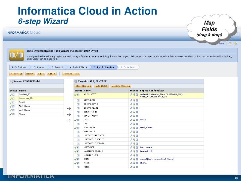241x181 pixels.
Task: Click the ACCOUNTID lookup expression text
Action: tap(162, 95)
